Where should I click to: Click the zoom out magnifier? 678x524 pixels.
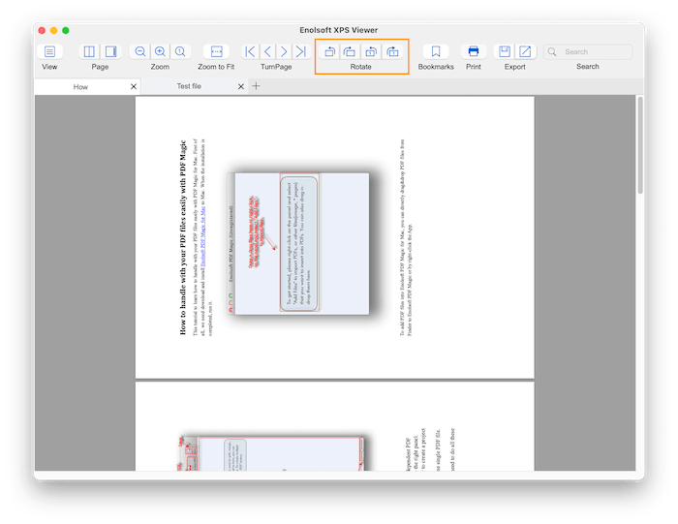point(140,51)
